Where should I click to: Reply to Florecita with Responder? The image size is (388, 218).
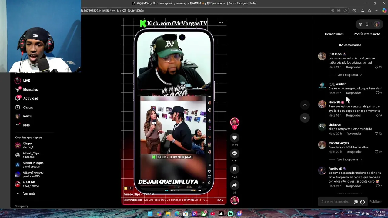[x=353, y=115]
